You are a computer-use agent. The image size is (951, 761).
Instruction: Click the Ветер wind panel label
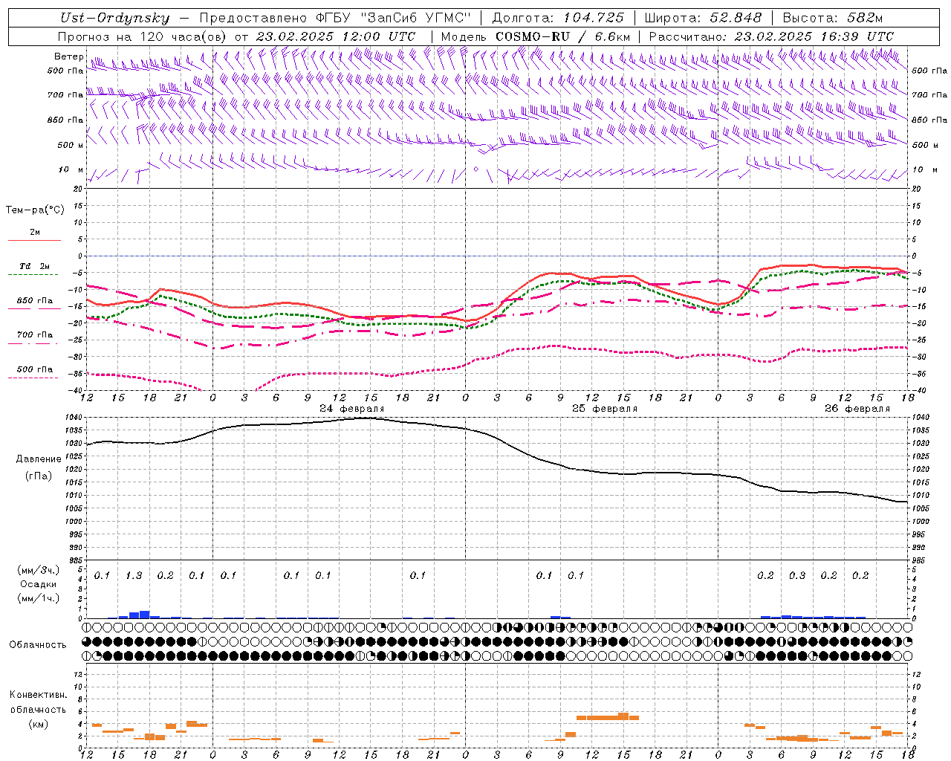(x=68, y=56)
